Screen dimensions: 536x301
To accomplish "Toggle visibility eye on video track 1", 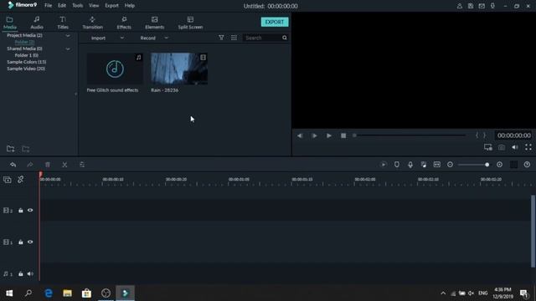I will coord(30,242).
